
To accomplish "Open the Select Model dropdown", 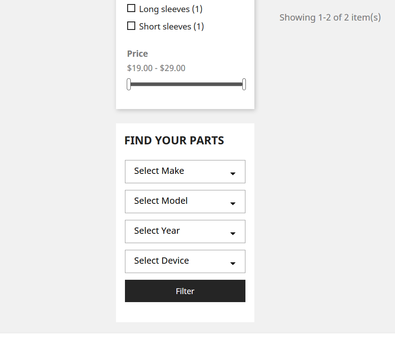I will (x=185, y=202).
